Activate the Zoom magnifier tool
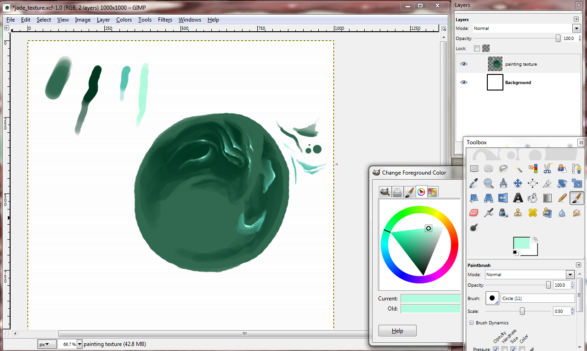 pos(489,183)
